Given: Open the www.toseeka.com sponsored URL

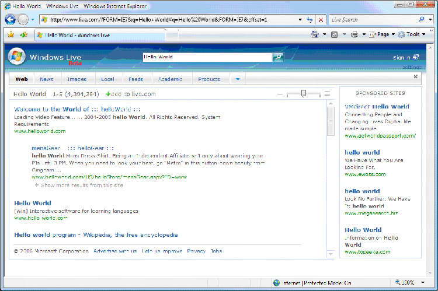Looking at the screenshot, I should coord(367,252).
